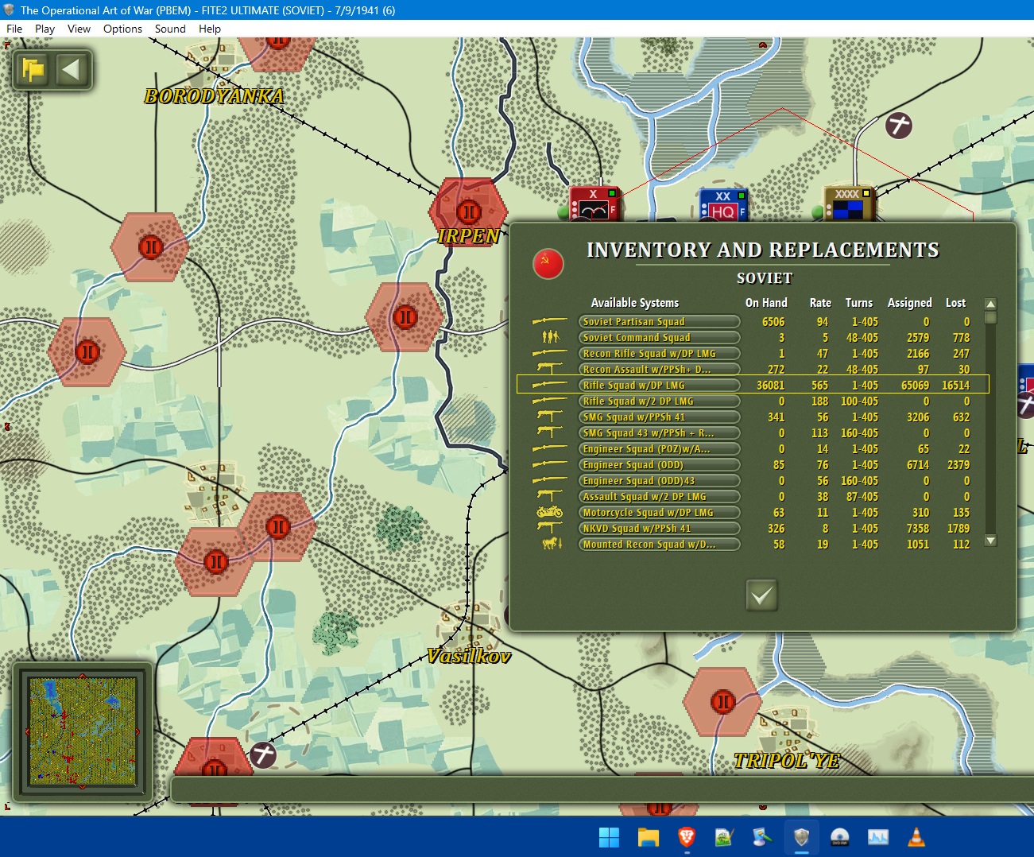Click the soldiers icon beside Soviet Command Squad
This screenshot has height=857, width=1034.
point(551,337)
